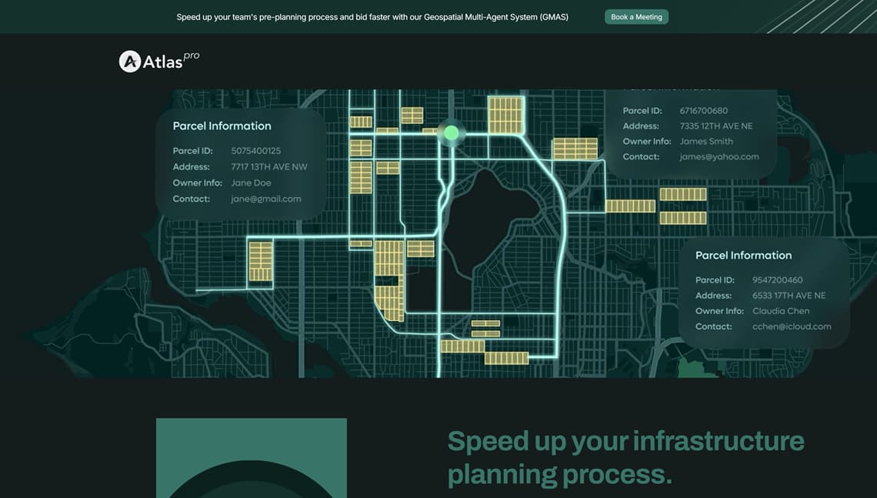877x498 pixels.
Task: Click the "Speed up your infrastructure" heading
Action: (x=625, y=442)
